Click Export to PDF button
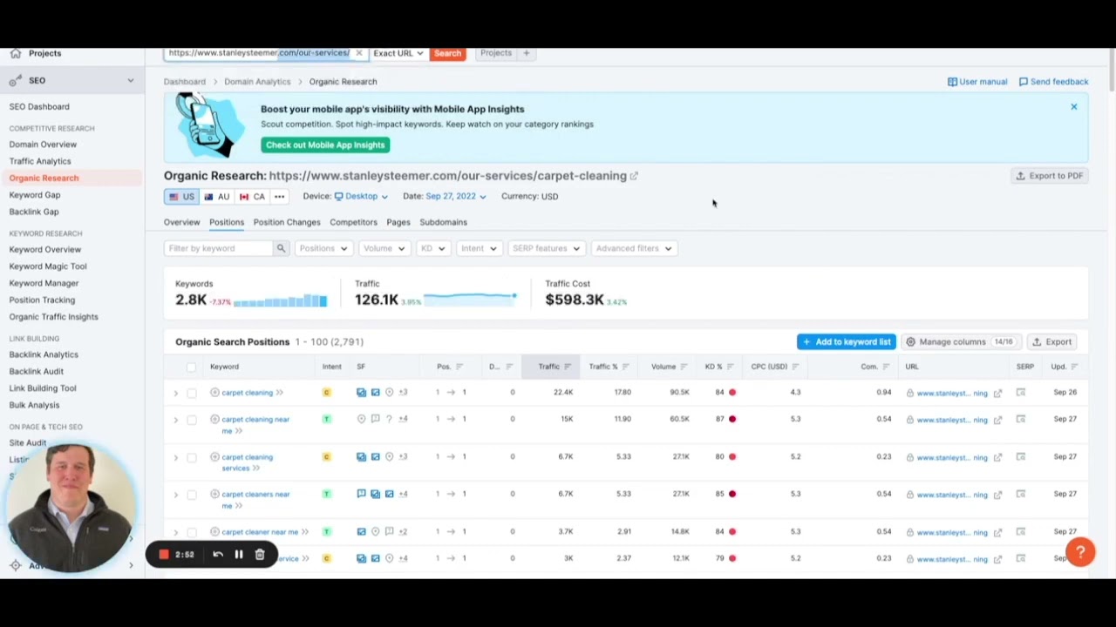Image resolution: width=1116 pixels, height=627 pixels. pos(1049,176)
